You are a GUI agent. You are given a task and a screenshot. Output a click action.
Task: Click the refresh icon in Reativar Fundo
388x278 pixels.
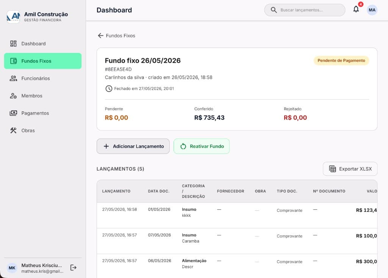(x=183, y=146)
